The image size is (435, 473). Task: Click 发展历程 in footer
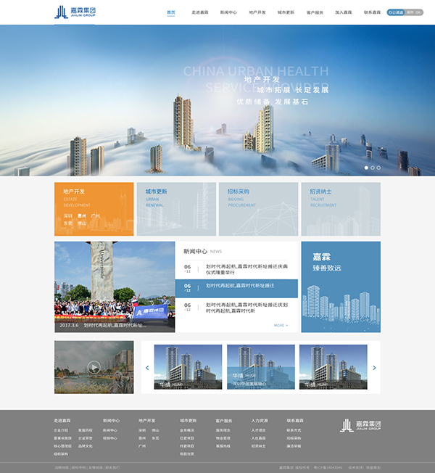tap(86, 430)
